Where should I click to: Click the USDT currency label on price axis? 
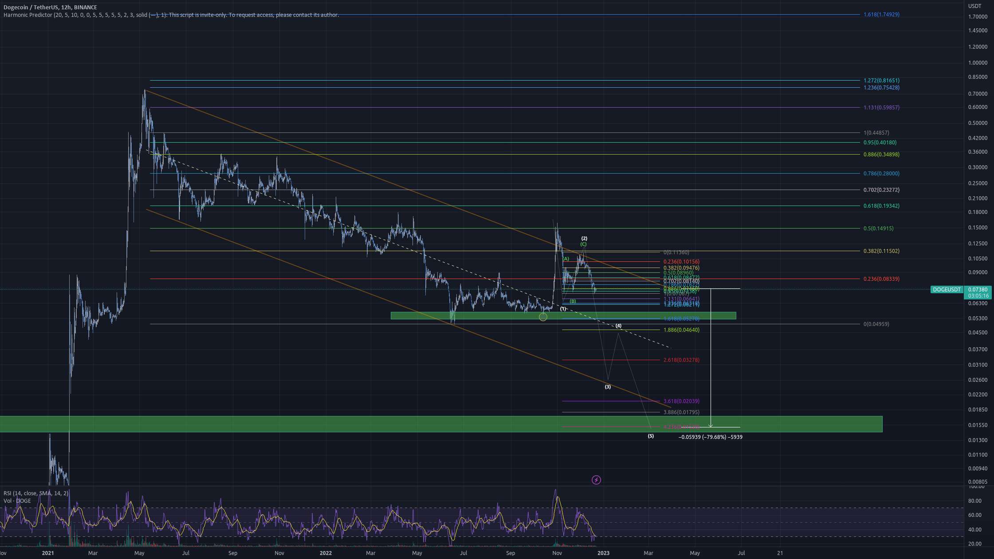(x=974, y=6)
